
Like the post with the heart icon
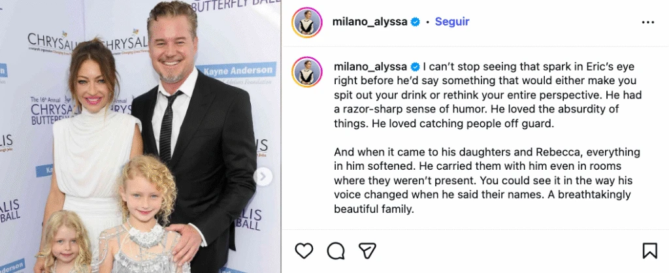click(x=304, y=250)
